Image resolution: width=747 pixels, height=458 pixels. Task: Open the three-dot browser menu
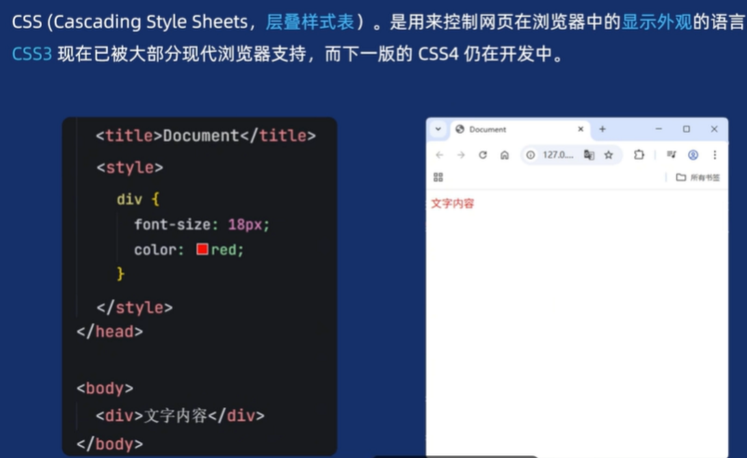(715, 155)
